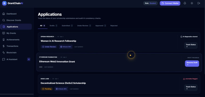
Task: Click the AI diagnostics cleared text
Action: (190, 37)
